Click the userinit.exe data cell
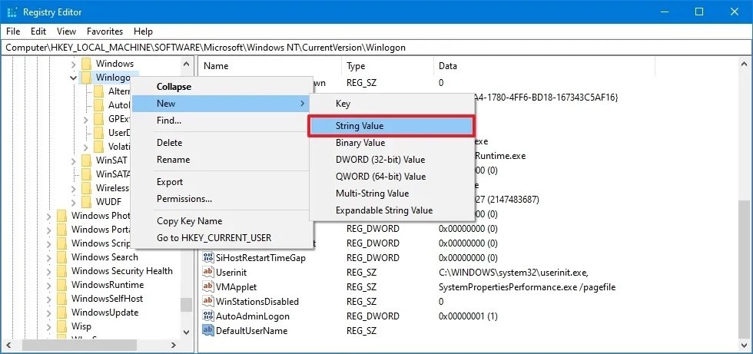This screenshot has height=354, width=753. pyautogui.click(x=513, y=273)
